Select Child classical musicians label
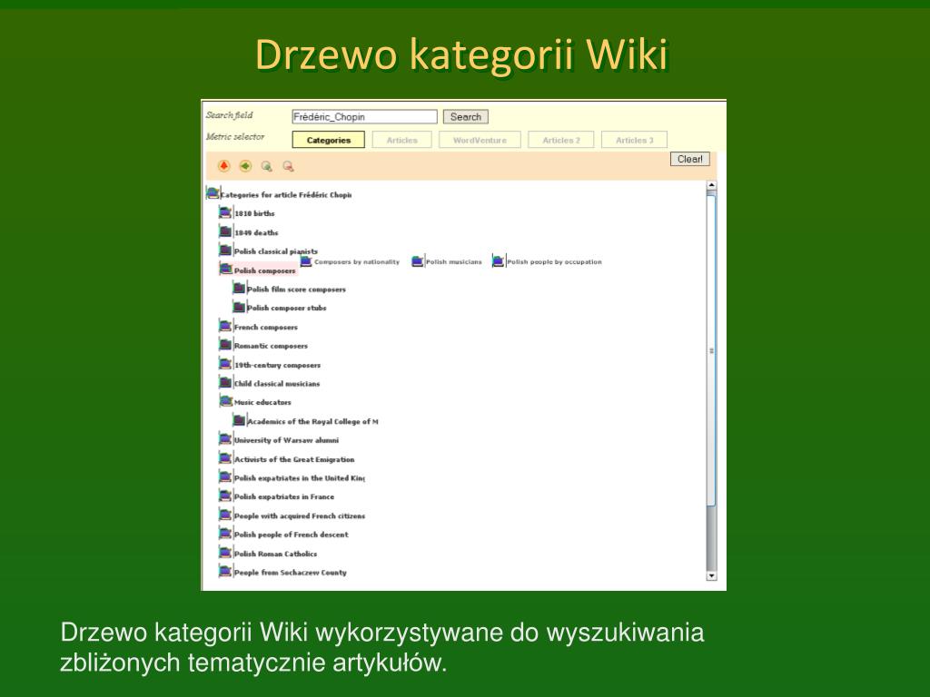 (277, 384)
